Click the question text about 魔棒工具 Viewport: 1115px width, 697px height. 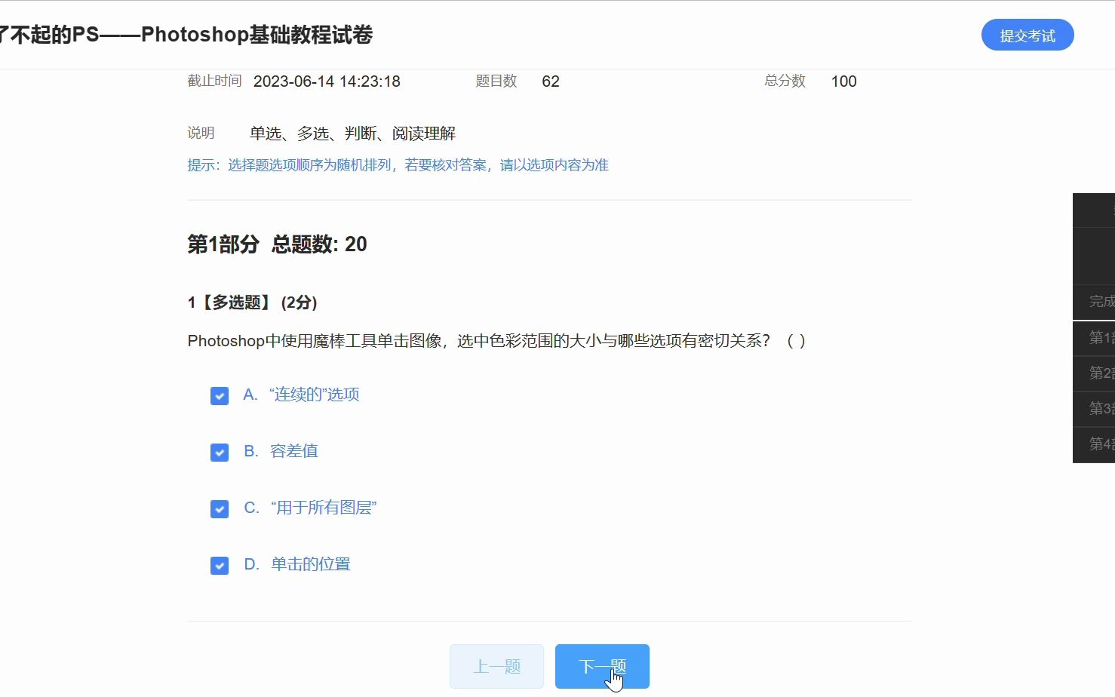[496, 341]
